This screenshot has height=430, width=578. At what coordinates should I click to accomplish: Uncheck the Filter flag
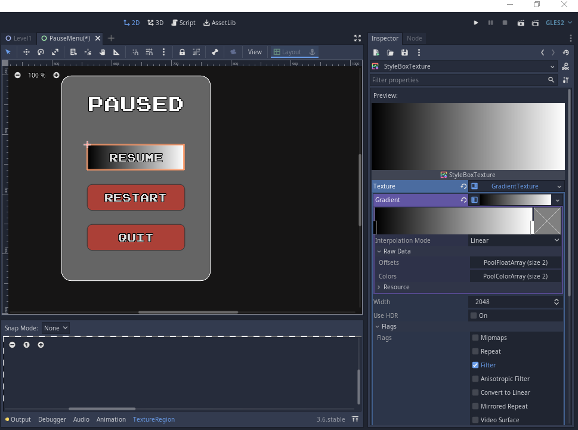click(475, 365)
